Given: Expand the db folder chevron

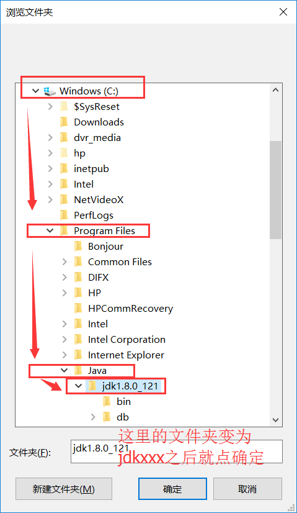Looking at the screenshot, I should point(93,417).
